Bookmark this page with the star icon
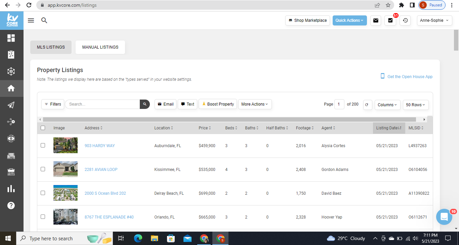 [388, 5]
